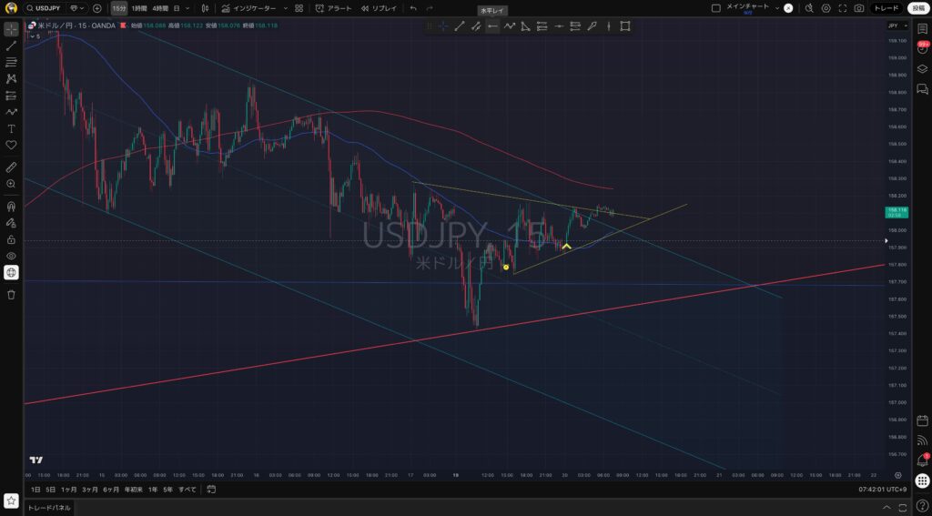Open the help question mark icon
Screen dimensions: 932x516
923,505
